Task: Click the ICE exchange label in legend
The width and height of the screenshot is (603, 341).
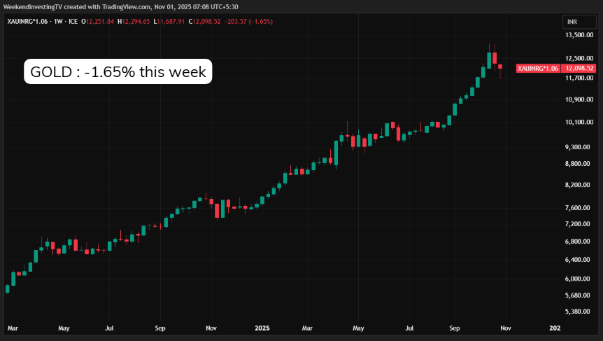Action: pyautogui.click(x=73, y=22)
